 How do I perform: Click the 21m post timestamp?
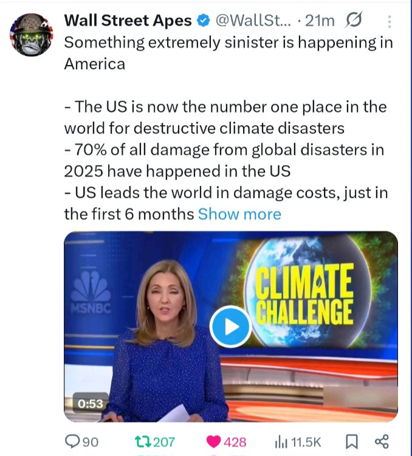tap(320, 21)
